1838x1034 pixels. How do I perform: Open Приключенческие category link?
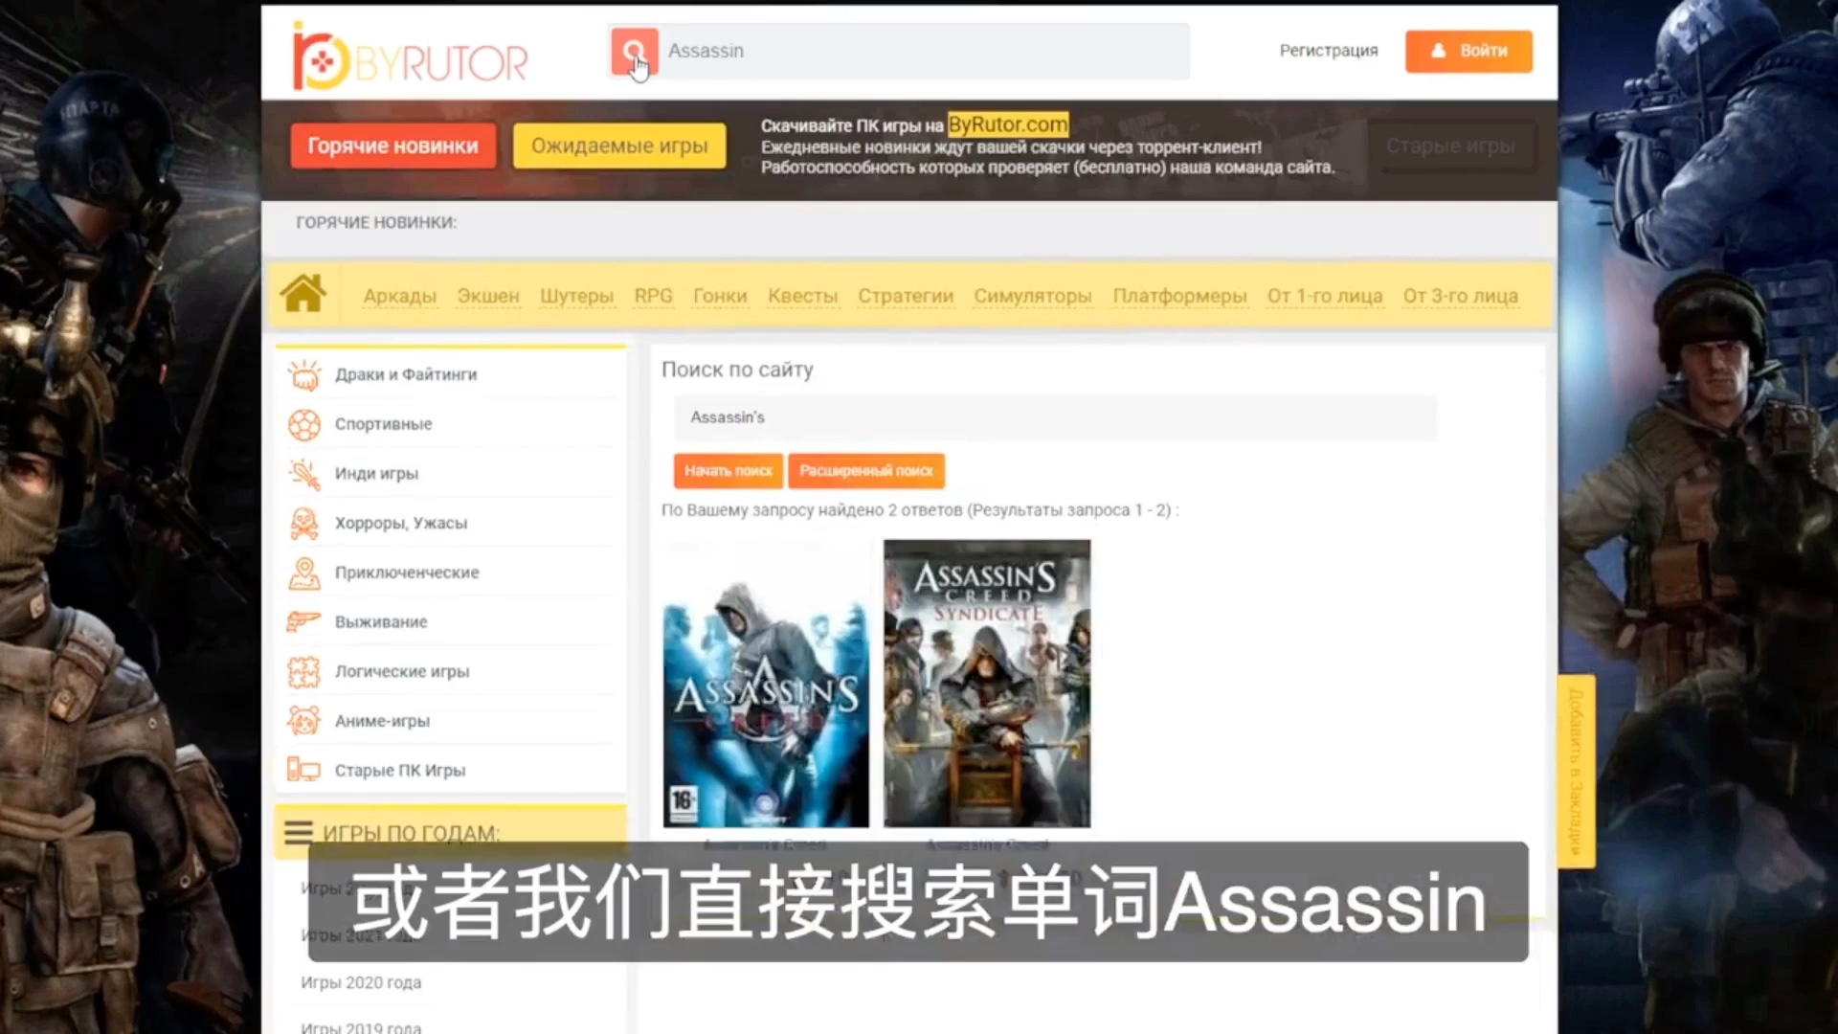tap(407, 573)
